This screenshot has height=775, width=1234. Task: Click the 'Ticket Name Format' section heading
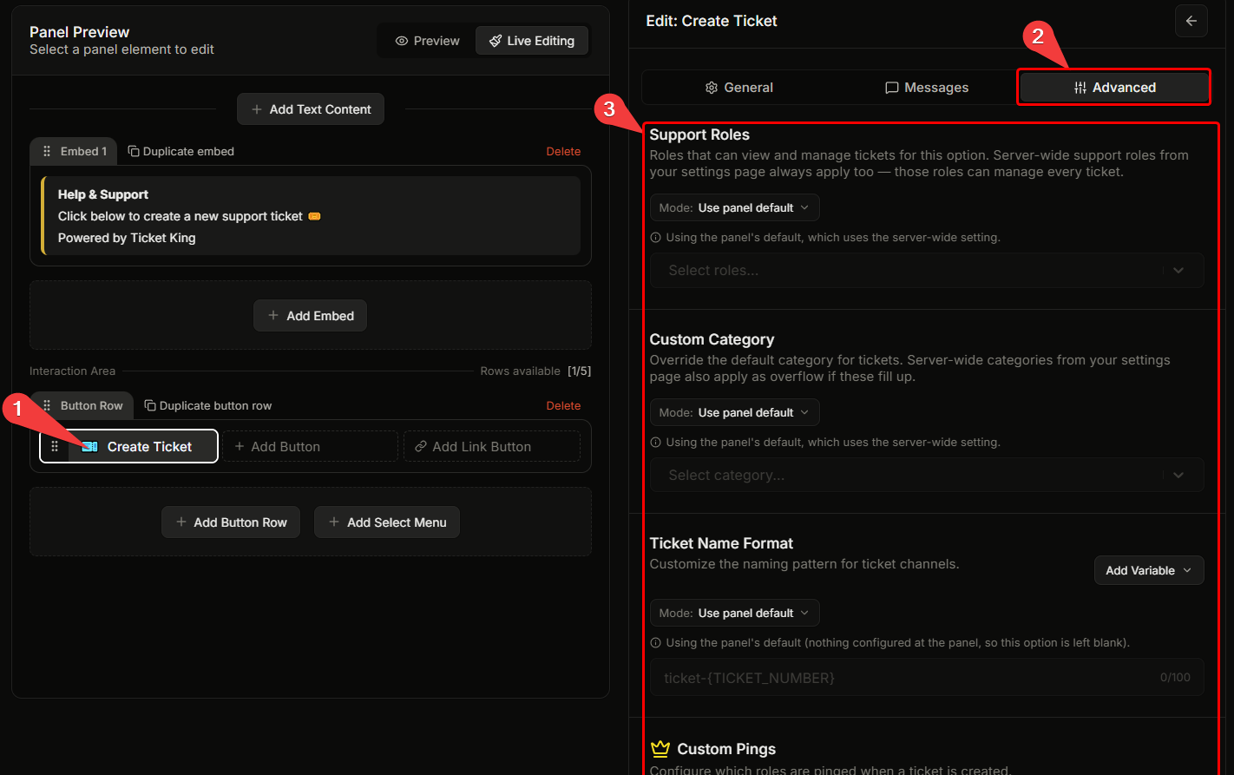pyautogui.click(x=721, y=543)
